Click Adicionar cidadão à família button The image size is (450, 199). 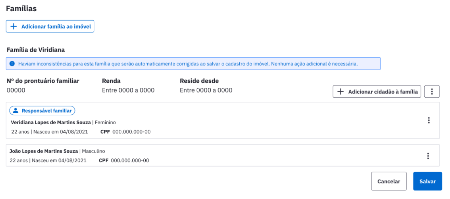click(x=377, y=91)
